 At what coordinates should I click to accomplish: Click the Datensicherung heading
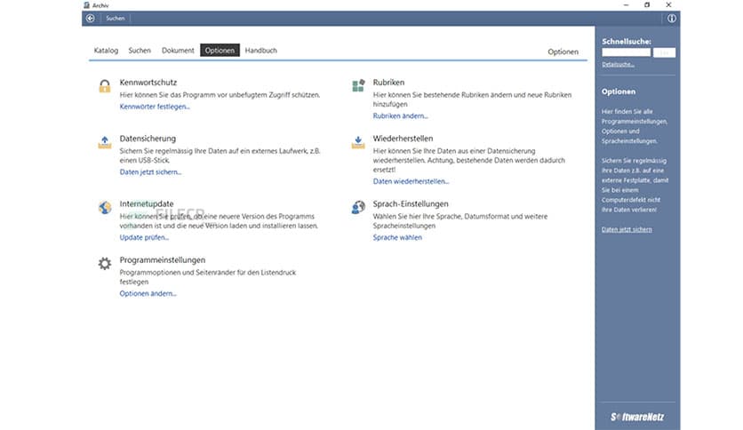(x=148, y=139)
